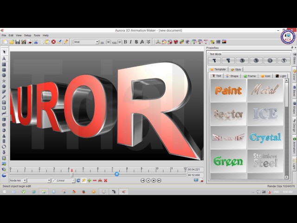The width and height of the screenshot is (297, 223).
Task: Toggle the S strikethrough style button
Action: tap(136, 42)
